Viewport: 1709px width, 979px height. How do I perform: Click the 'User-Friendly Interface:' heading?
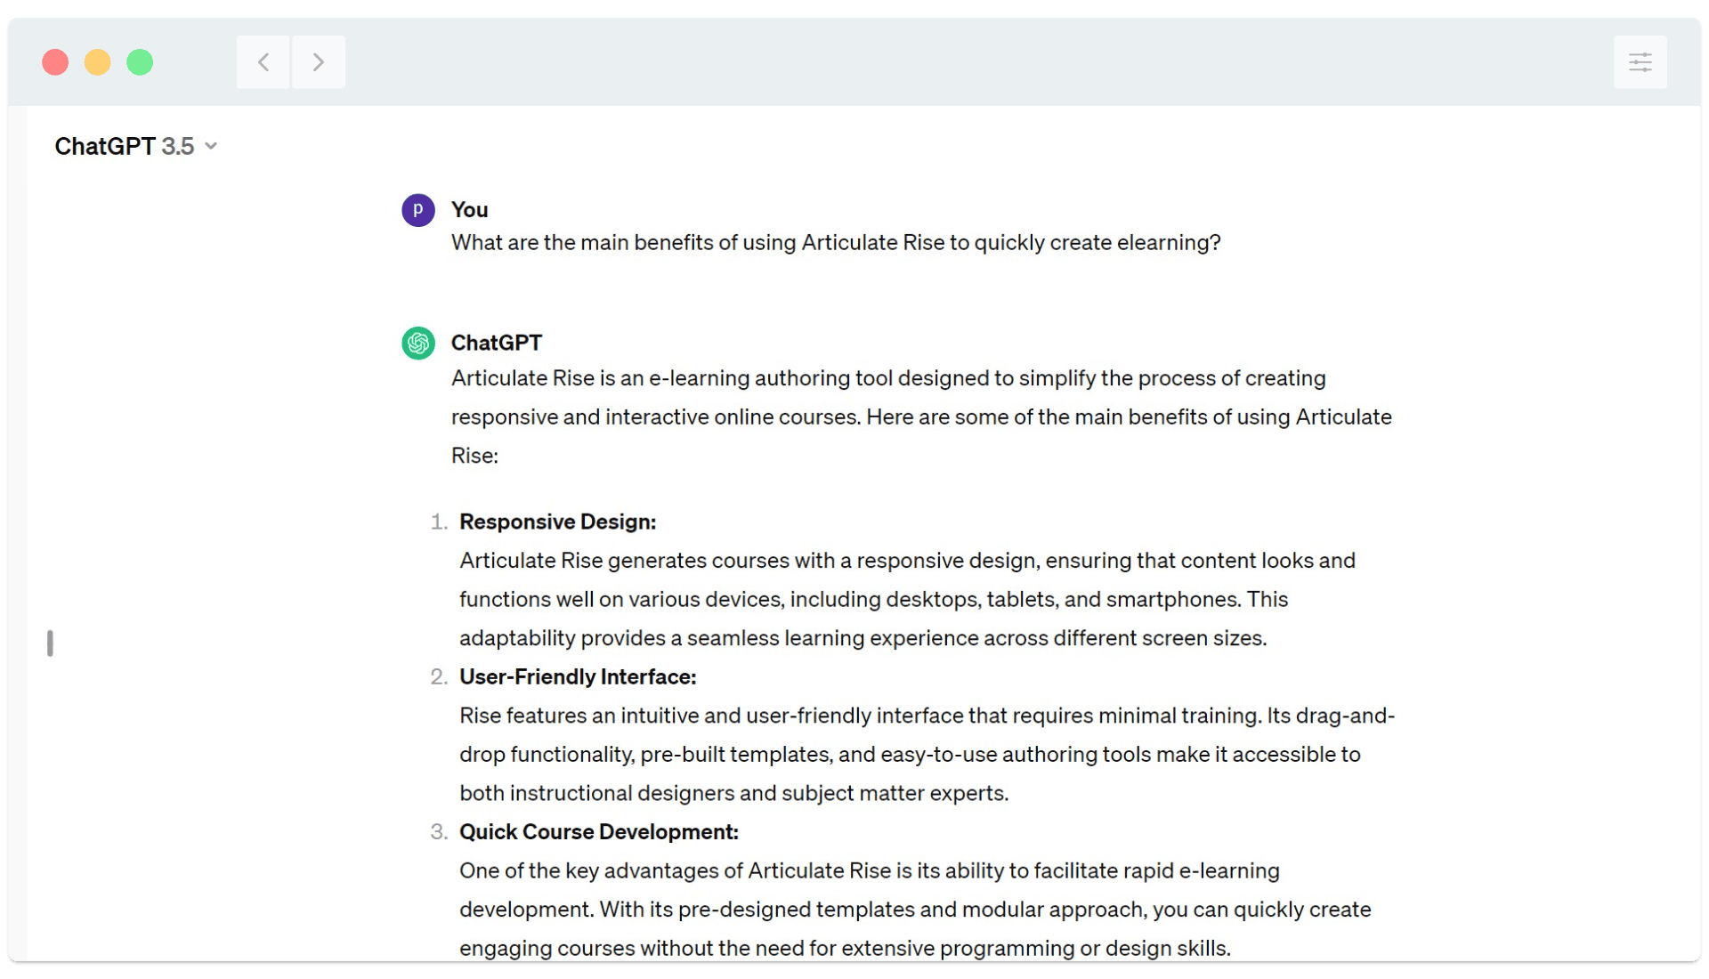pyautogui.click(x=578, y=677)
